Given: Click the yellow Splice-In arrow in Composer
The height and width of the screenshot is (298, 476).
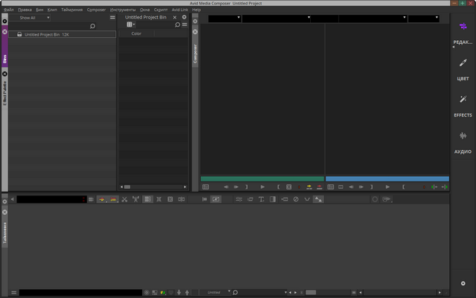Looking at the screenshot, I should [309, 187].
